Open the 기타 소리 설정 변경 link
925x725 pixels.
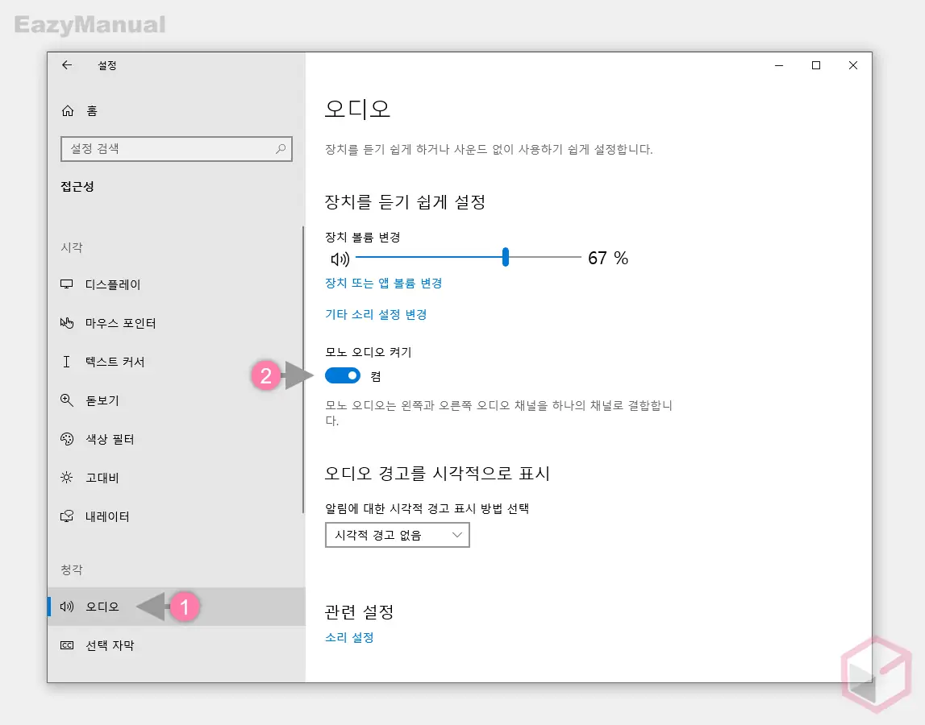tap(376, 314)
